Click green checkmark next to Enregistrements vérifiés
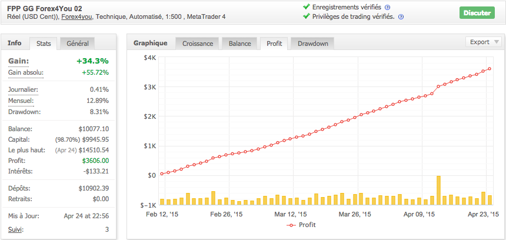 (306, 7)
